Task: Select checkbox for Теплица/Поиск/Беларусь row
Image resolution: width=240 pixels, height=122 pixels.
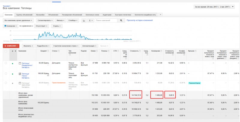Action: [6, 73]
